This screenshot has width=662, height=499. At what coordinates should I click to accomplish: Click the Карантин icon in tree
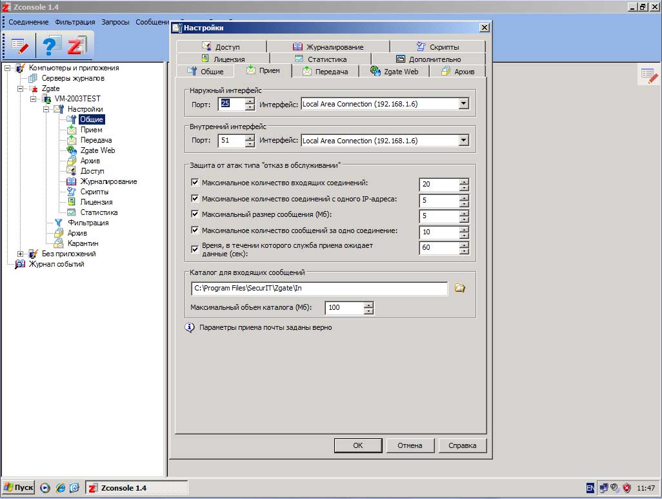tap(59, 243)
